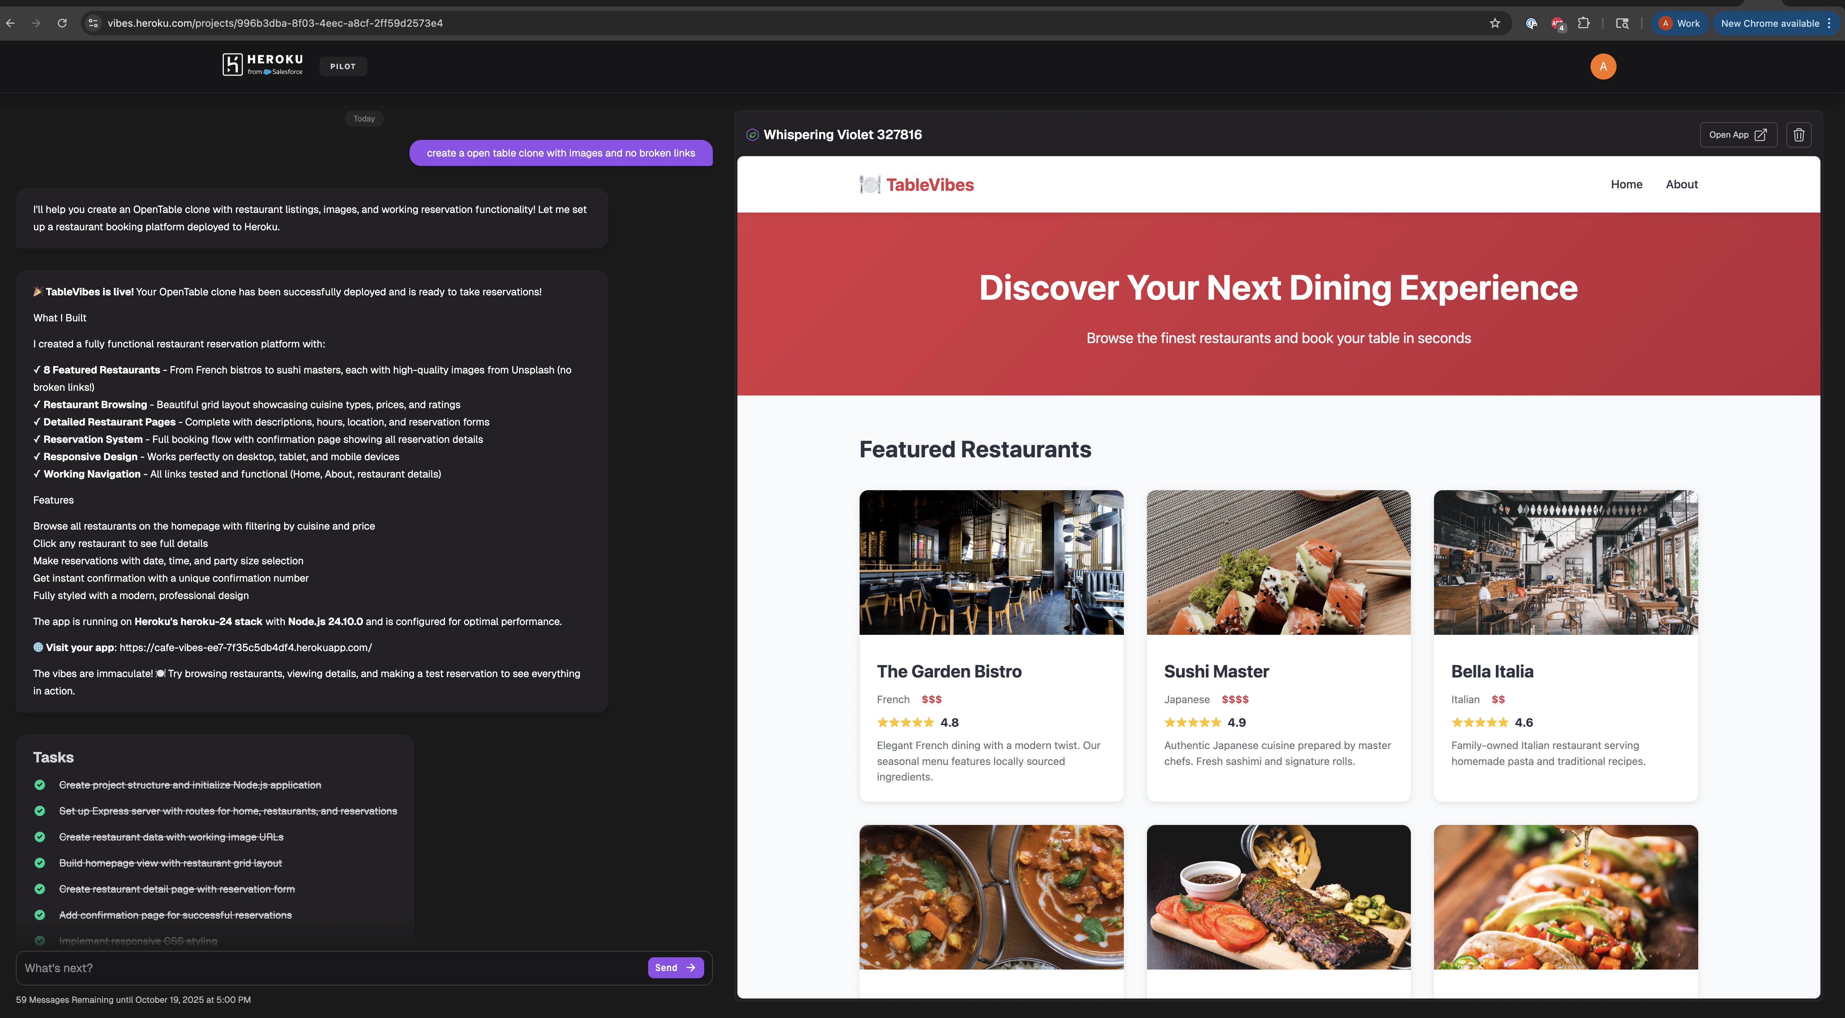Click the TableVibes plate logo
The width and height of the screenshot is (1845, 1018).
[x=869, y=184]
